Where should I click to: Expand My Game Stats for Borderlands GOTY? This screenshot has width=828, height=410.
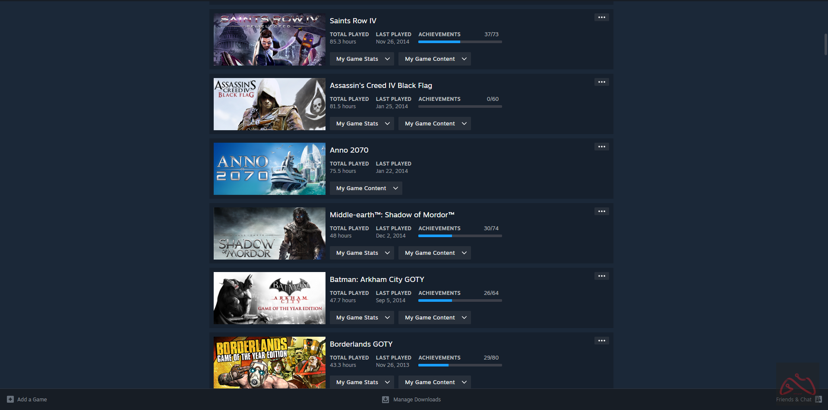coord(362,382)
